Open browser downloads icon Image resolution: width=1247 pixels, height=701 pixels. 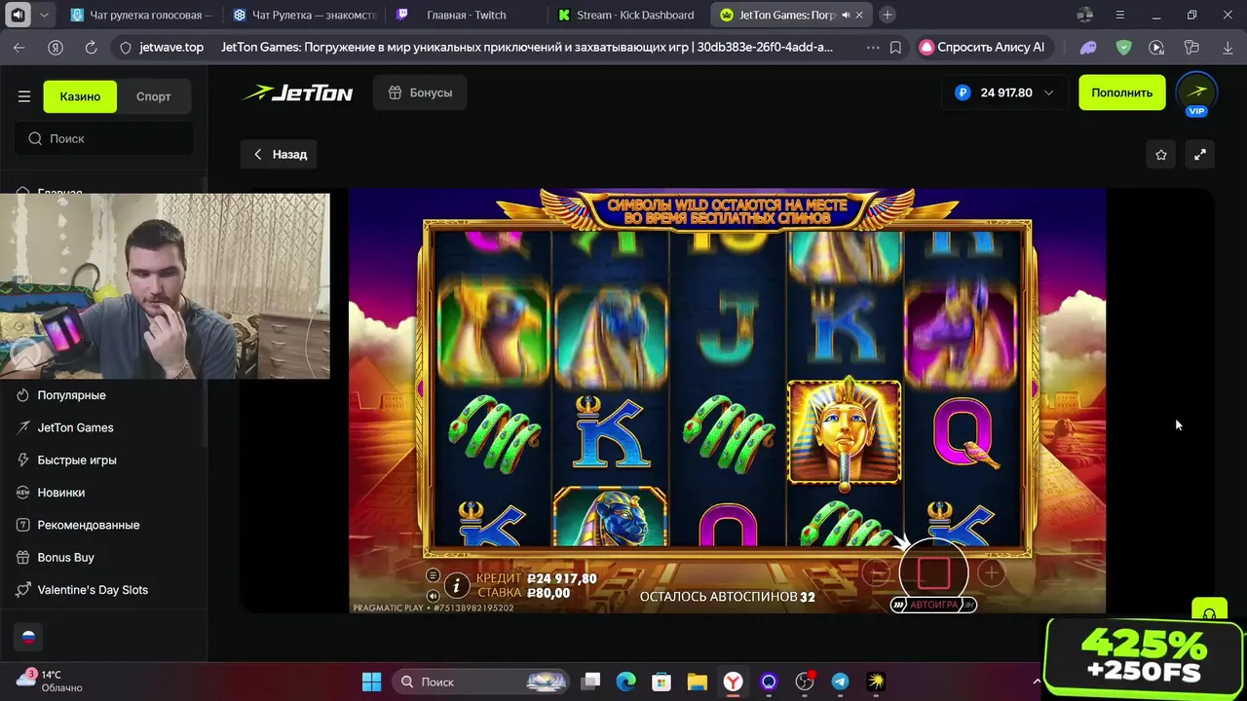tap(1226, 47)
